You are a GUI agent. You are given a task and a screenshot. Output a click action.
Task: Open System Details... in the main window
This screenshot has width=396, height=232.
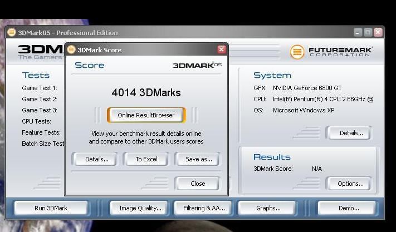pyautogui.click(x=351, y=133)
